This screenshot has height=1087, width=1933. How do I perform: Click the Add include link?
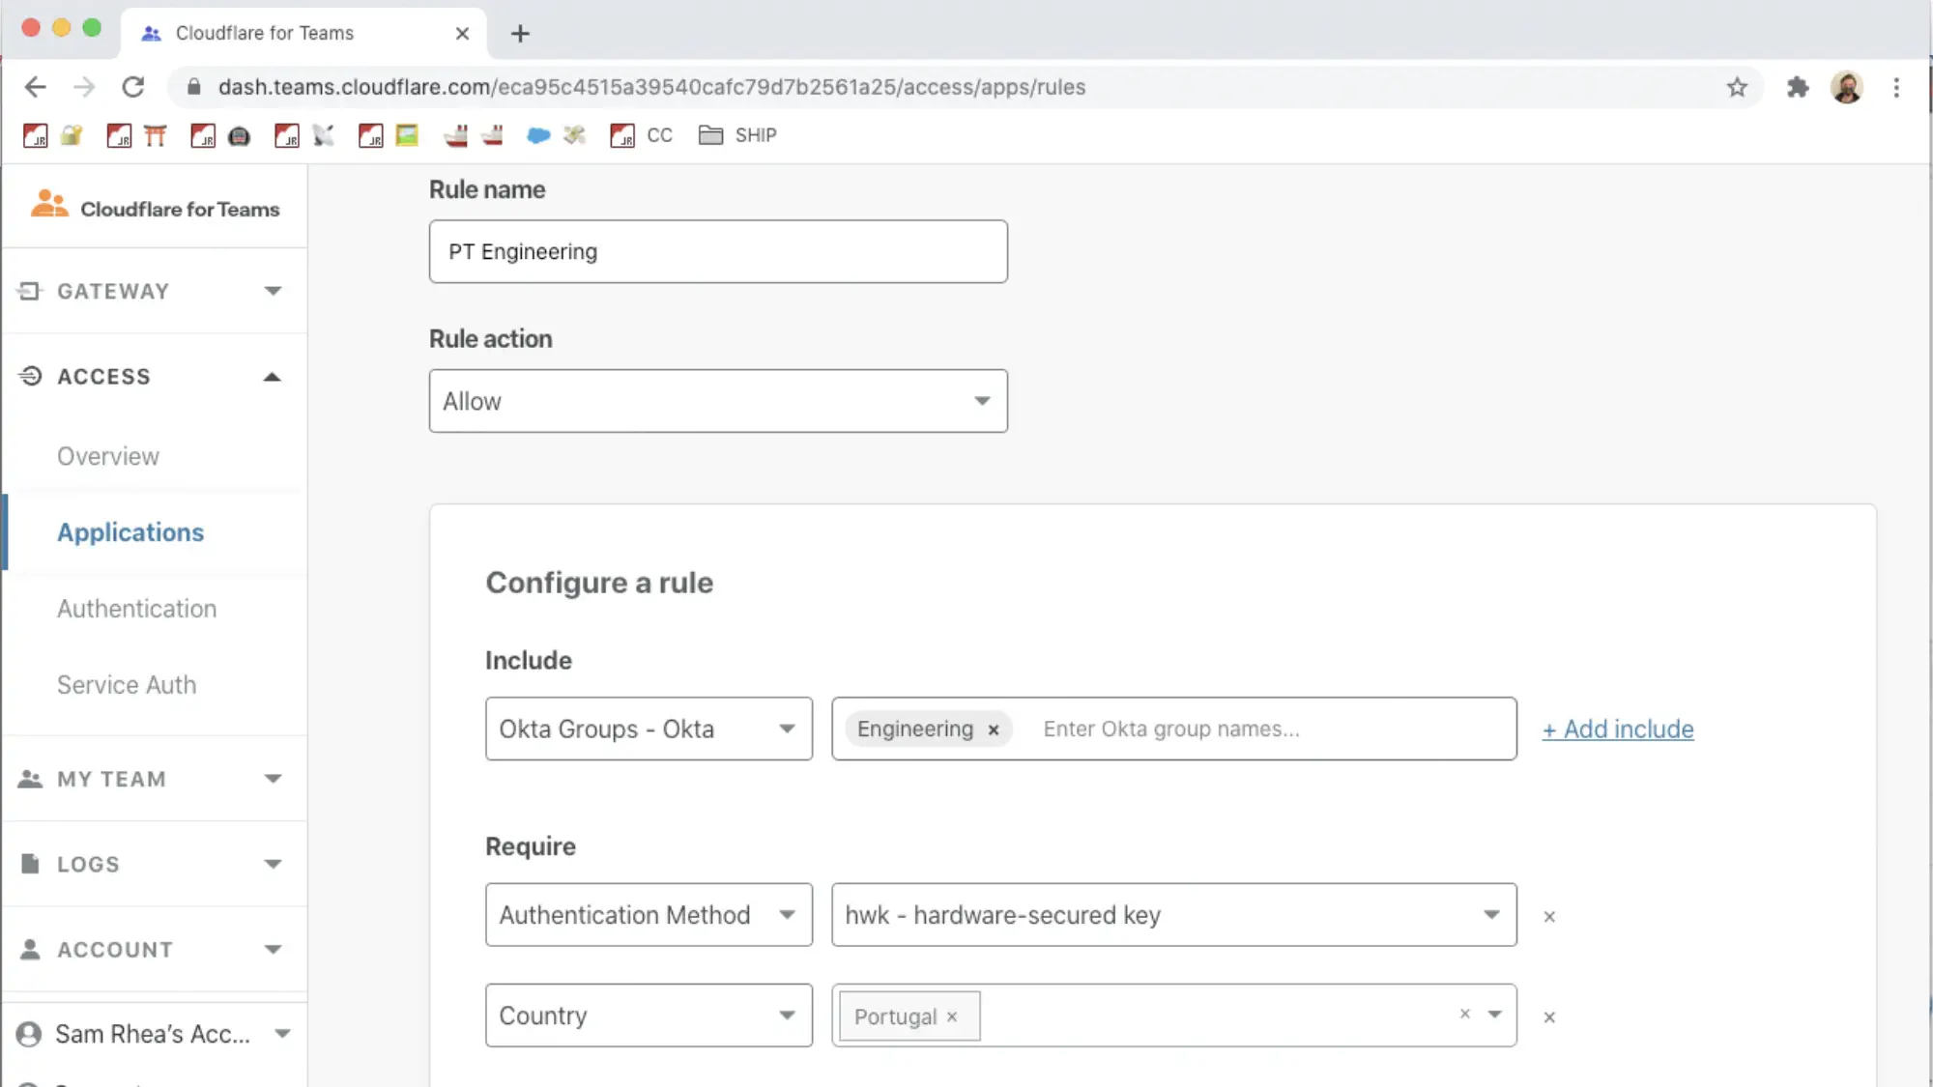tap(1617, 729)
